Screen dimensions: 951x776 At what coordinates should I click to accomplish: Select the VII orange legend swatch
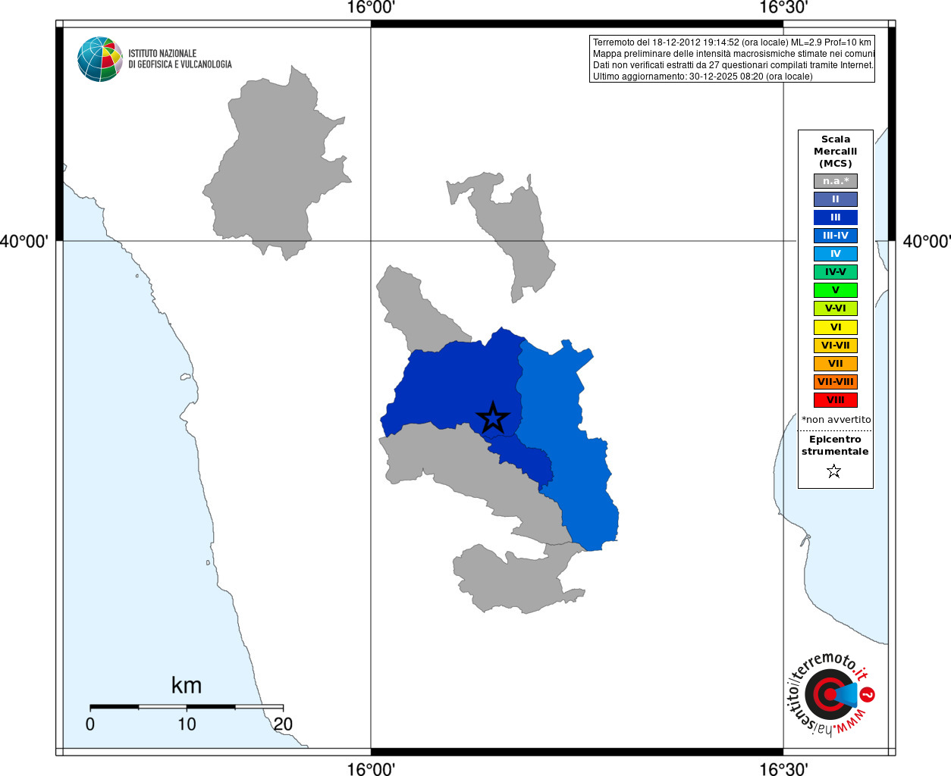pyautogui.click(x=836, y=364)
